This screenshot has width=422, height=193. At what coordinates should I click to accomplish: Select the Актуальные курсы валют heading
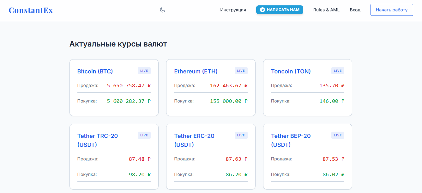[x=118, y=44]
